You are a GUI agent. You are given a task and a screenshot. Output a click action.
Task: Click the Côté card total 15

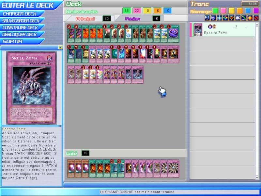(x=85, y=153)
